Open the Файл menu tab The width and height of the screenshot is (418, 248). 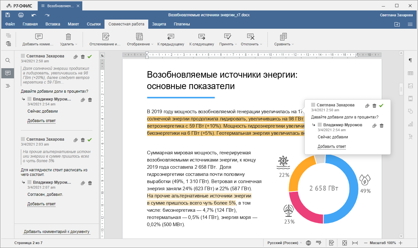click(10, 24)
